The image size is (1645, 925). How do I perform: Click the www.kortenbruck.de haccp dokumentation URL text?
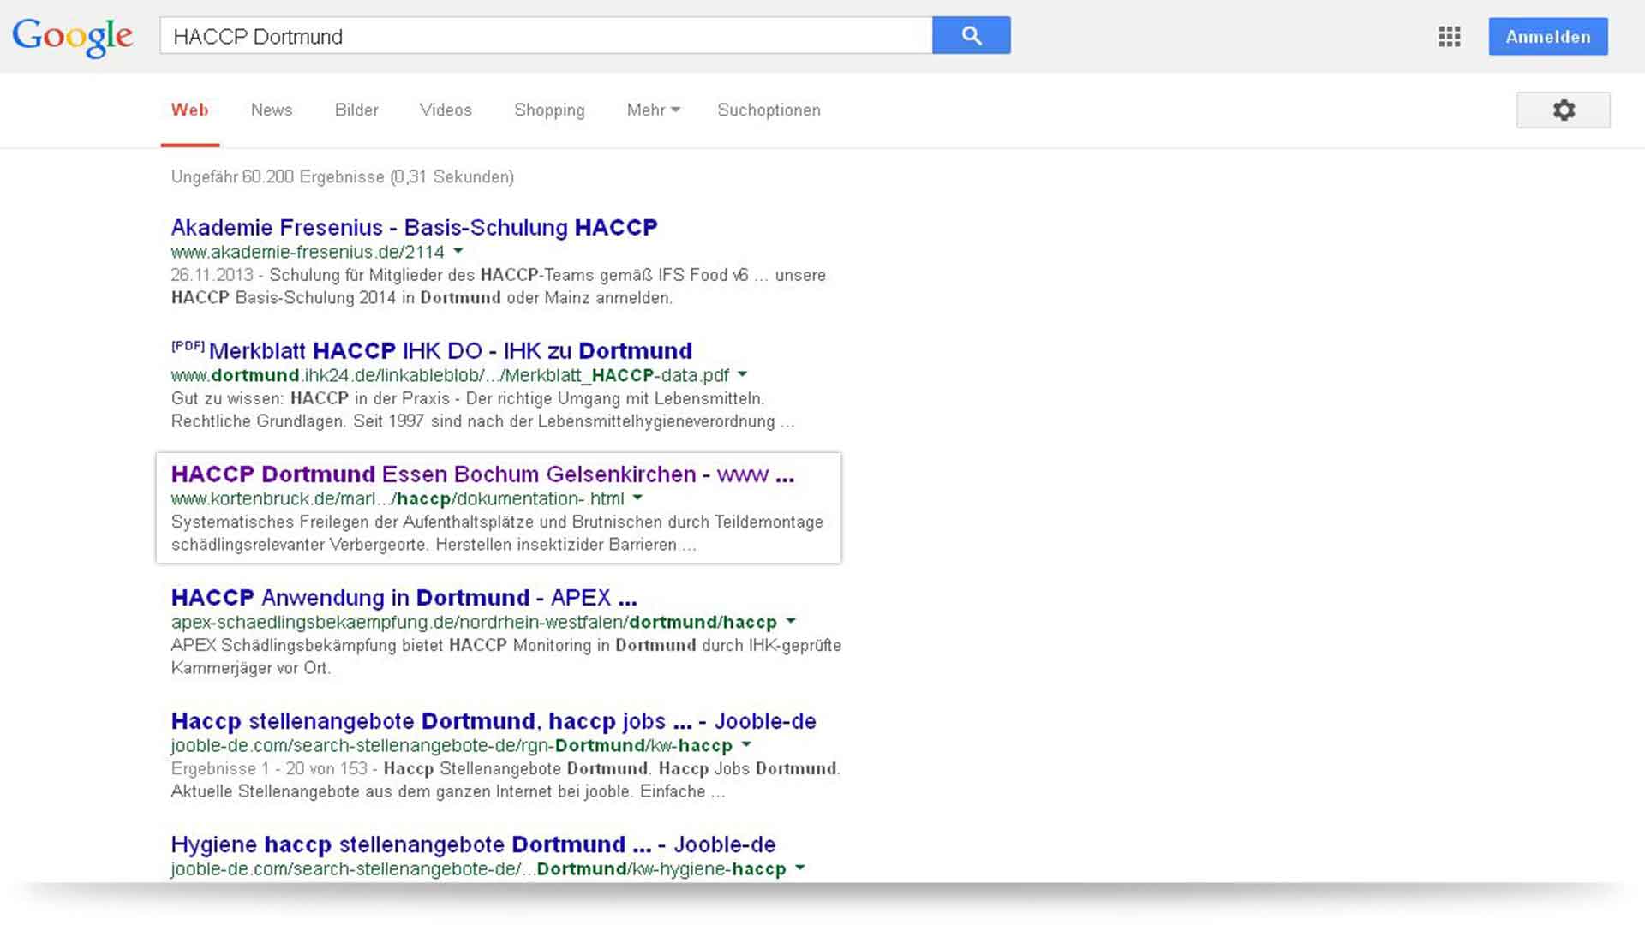tap(398, 498)
